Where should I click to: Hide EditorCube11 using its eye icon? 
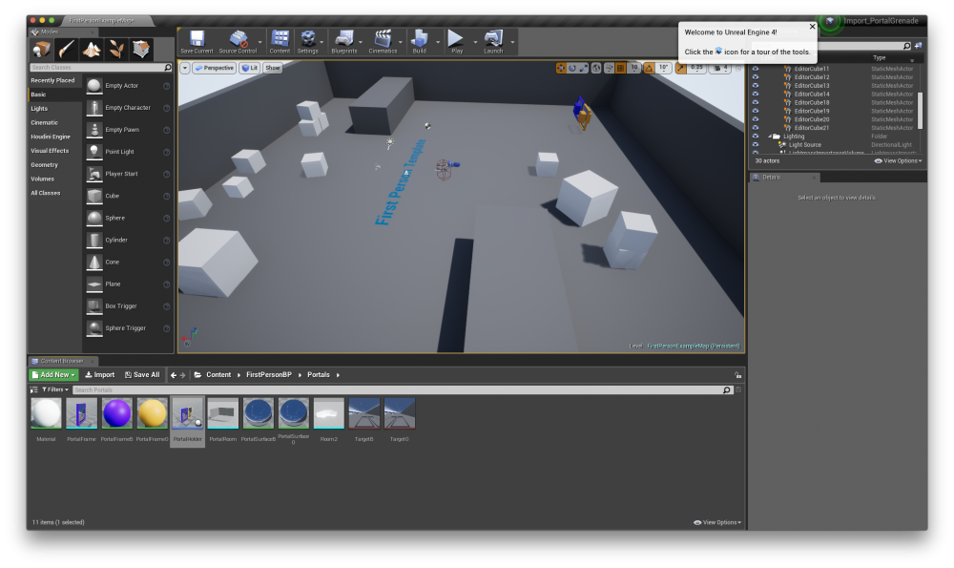click(x=756, y=69)
